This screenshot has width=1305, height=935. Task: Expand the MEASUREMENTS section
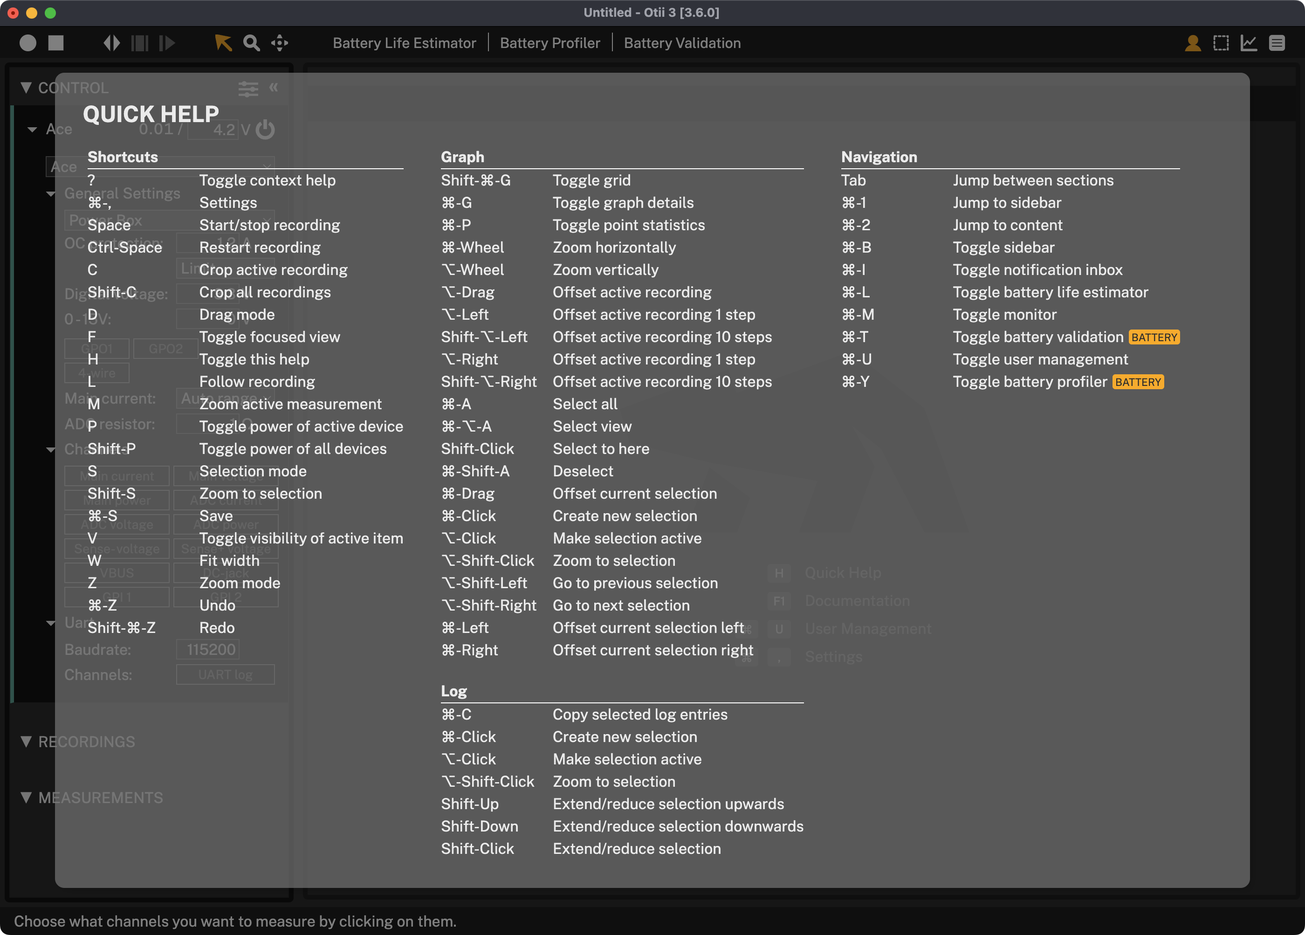point(26,797)
